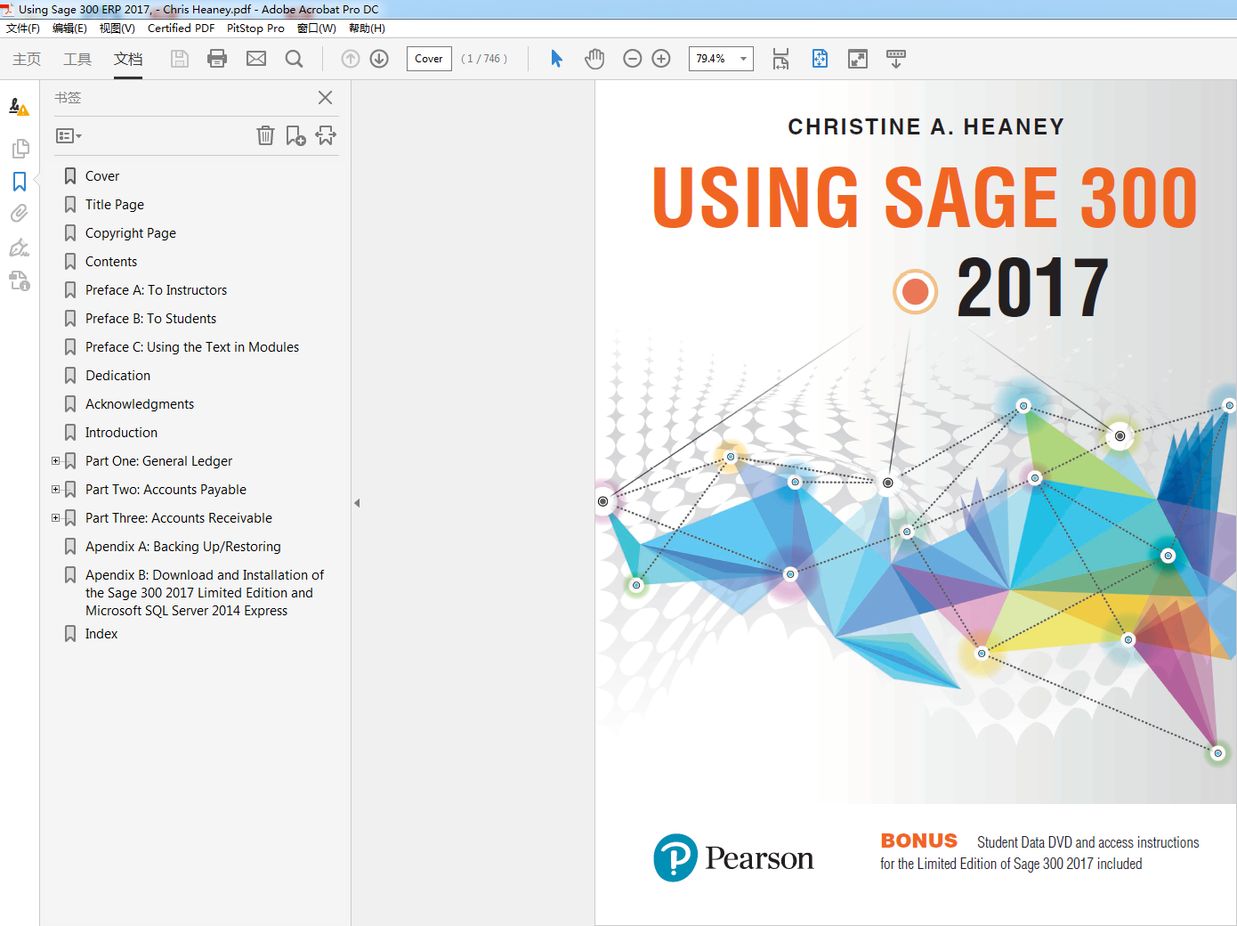Go to Cover bookmark
Image resolution: width=1237 pixels, height=926 pixels.
[102, 176]
